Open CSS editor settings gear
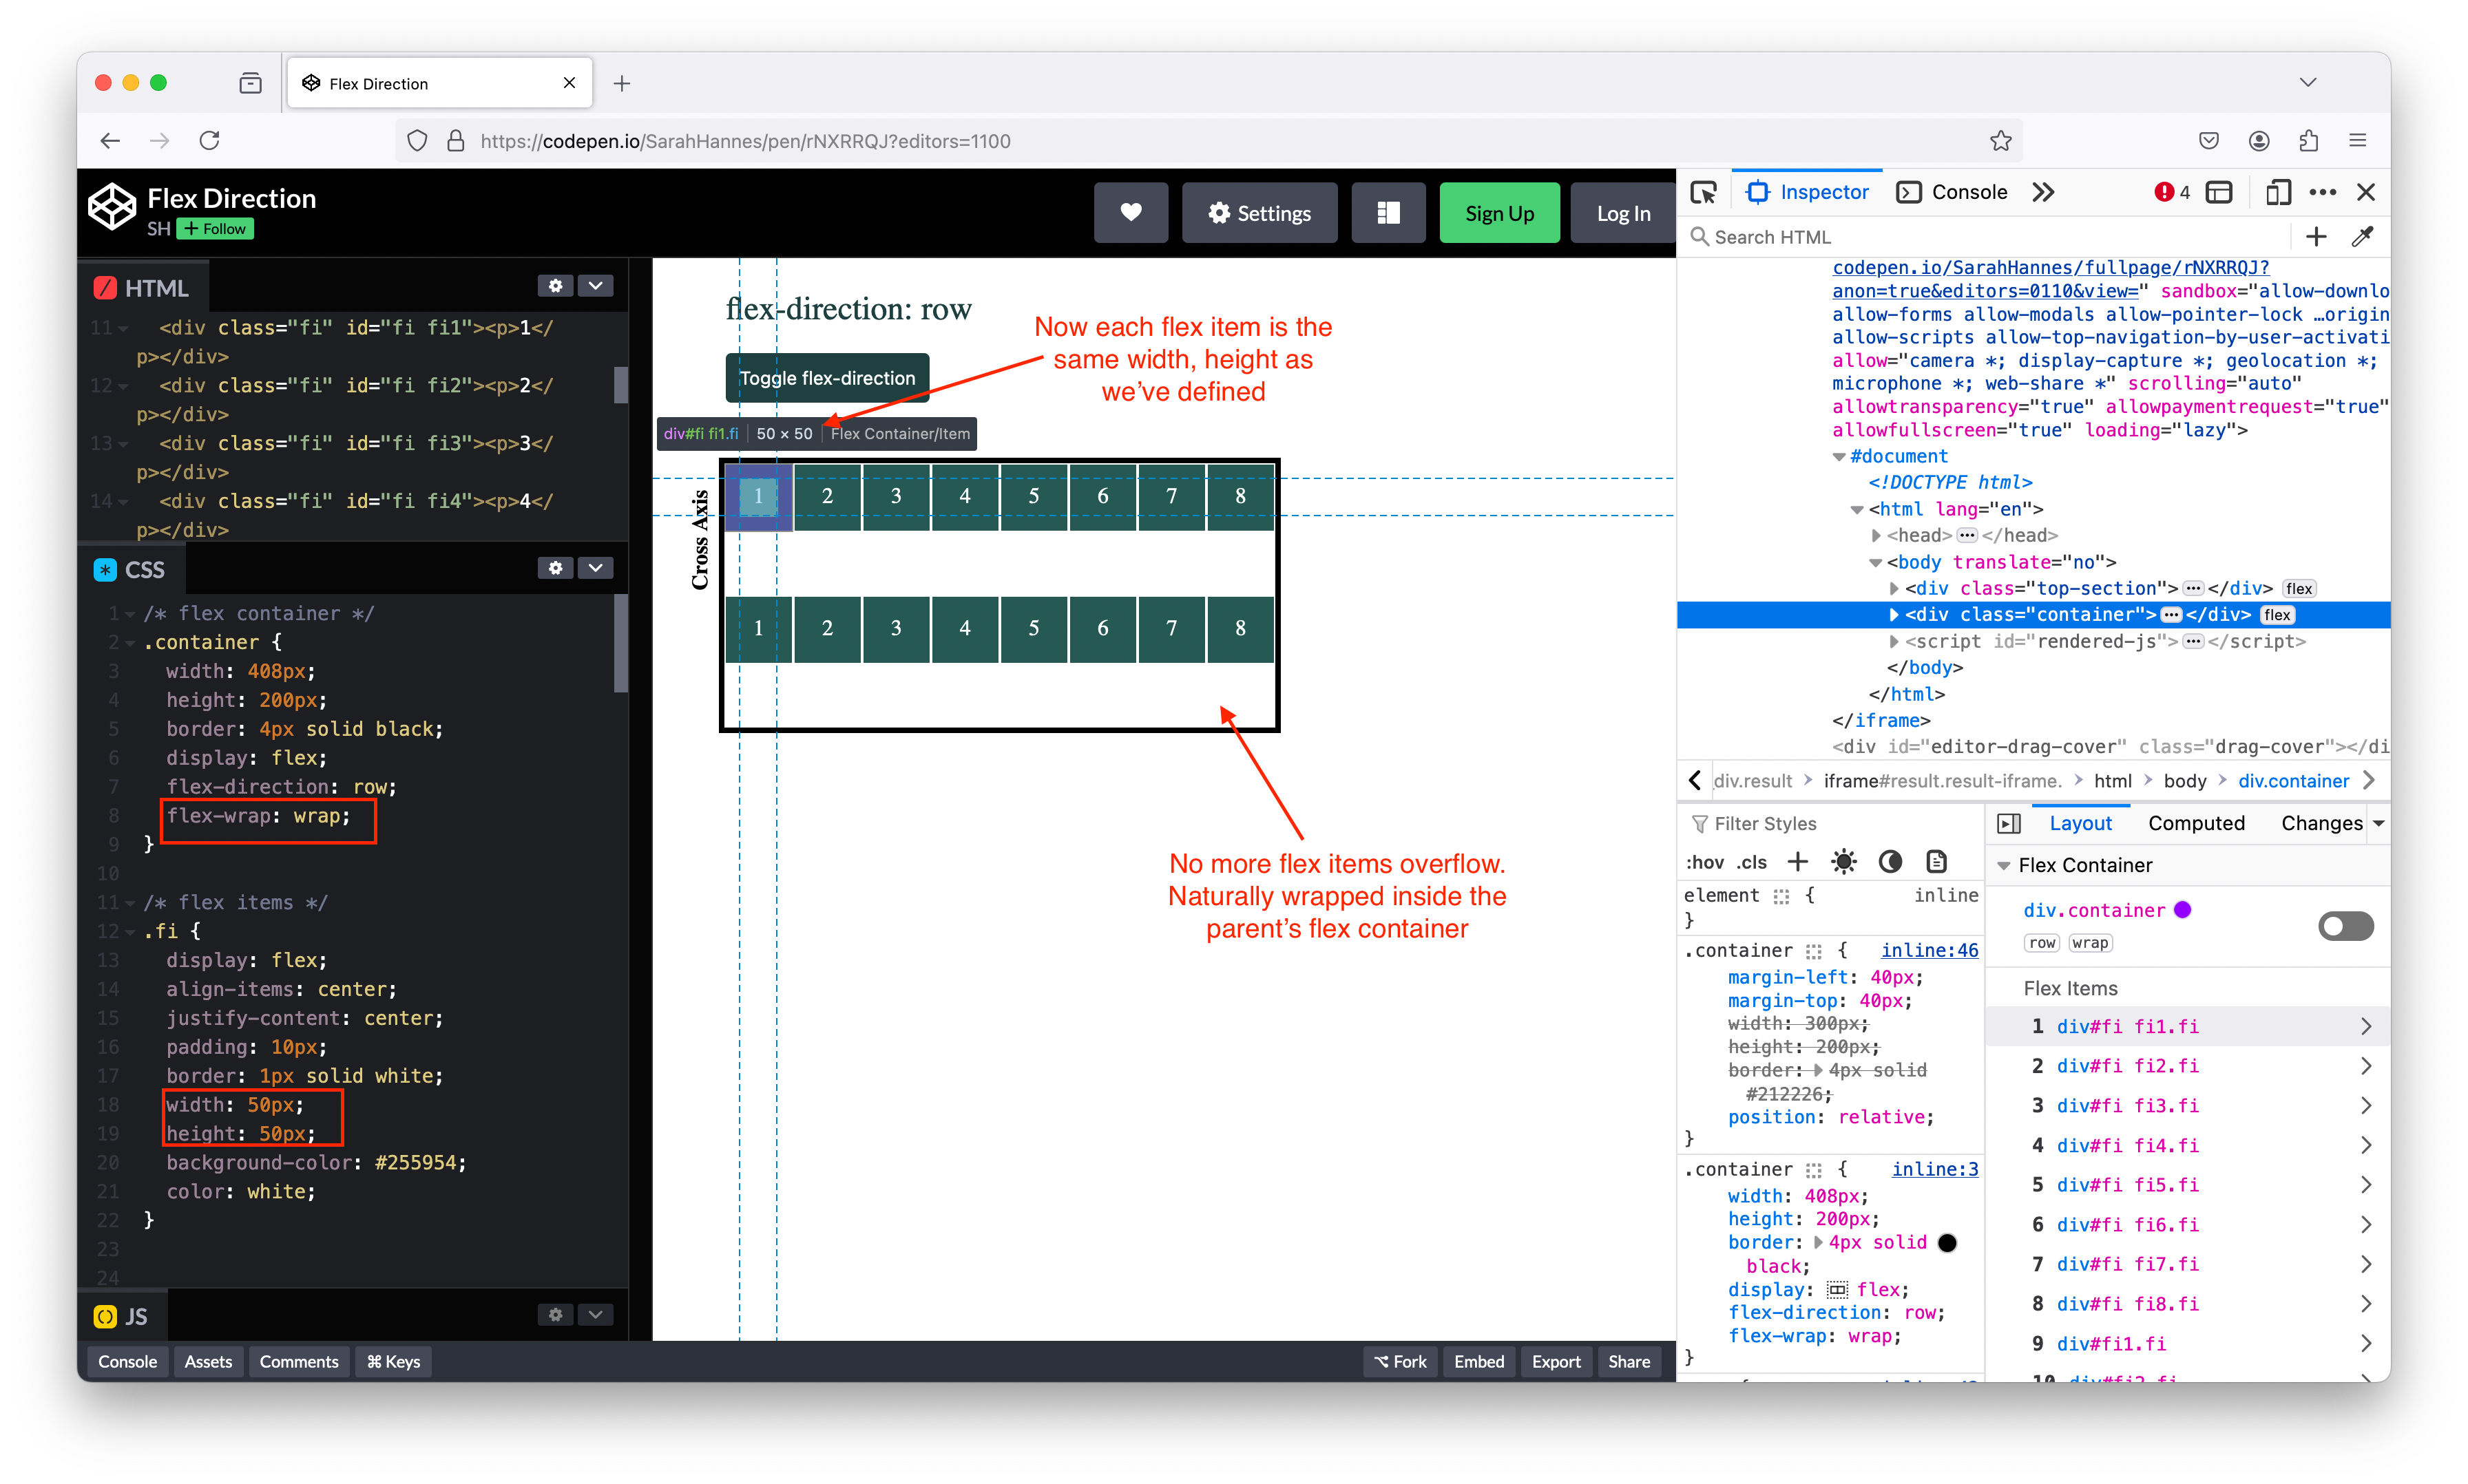The width and height of the screenshot is (2468, 1484). (555, 568)
